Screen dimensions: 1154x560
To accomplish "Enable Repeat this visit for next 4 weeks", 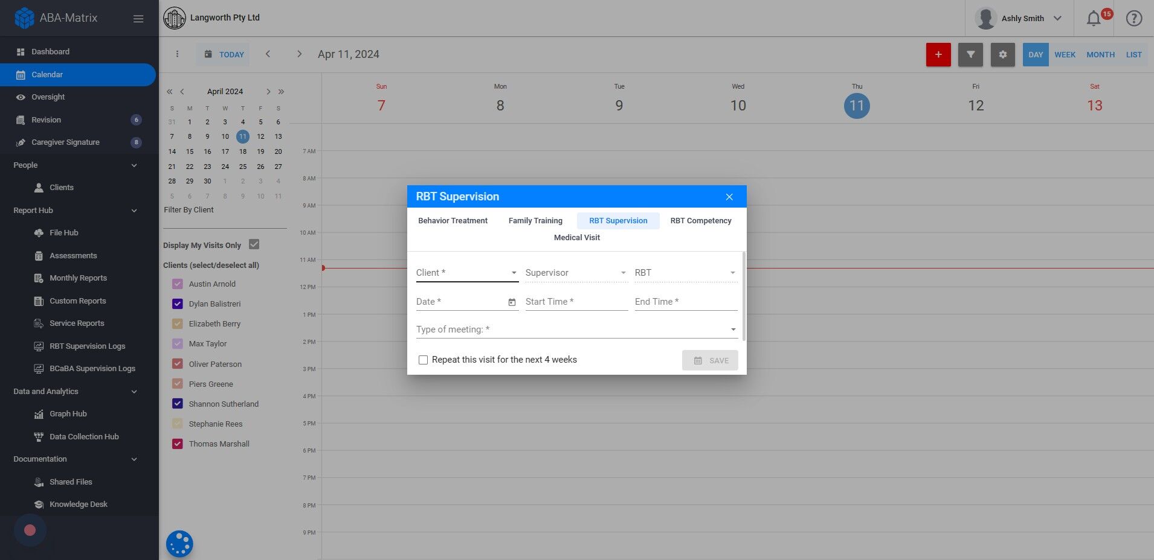I will pyautogui.click(x=423, y=360).
